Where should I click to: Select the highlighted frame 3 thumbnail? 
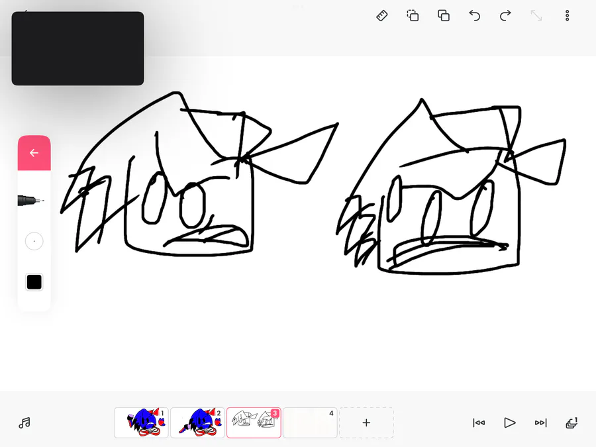pyautogui.click(x=254, y=422)
